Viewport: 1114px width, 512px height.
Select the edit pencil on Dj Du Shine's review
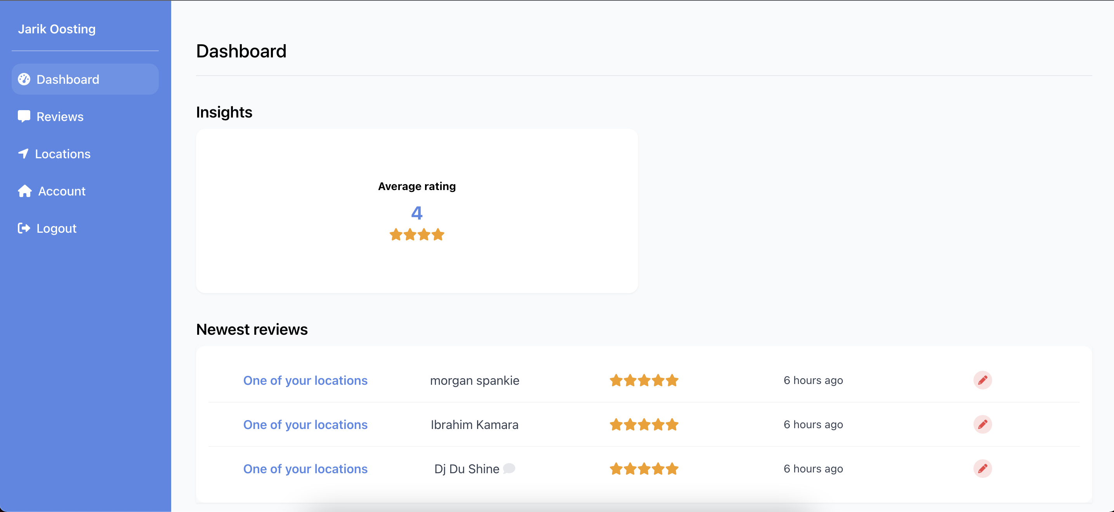[x=982, y=468]
